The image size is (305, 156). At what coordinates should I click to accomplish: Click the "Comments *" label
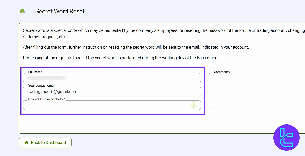(x=223, y=72)
